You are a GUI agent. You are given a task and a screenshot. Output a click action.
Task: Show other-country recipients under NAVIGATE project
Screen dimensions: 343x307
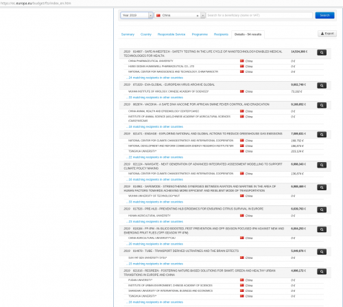click(x=154, y=179)
